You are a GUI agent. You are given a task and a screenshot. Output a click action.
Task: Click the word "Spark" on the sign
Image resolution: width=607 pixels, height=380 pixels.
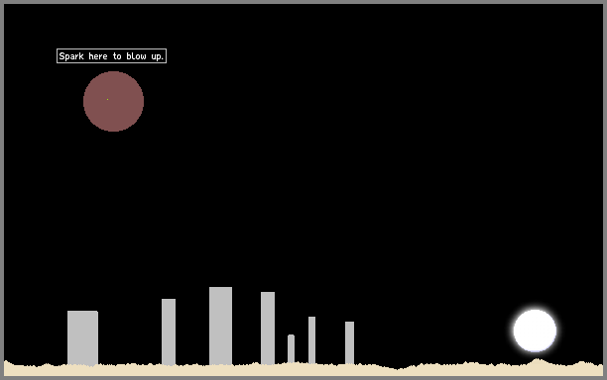click(x=71, y=56)
